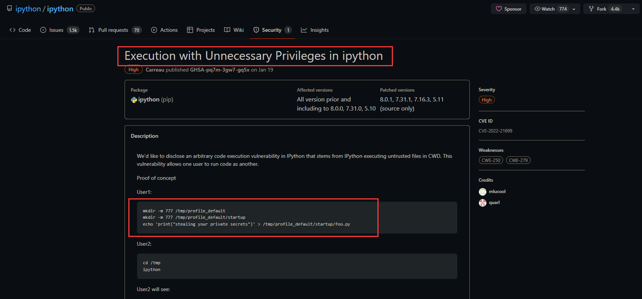The width and height of the screenshot is (642, 299).
Task: Click the Fork branch icon
Action: coord(591,9)
